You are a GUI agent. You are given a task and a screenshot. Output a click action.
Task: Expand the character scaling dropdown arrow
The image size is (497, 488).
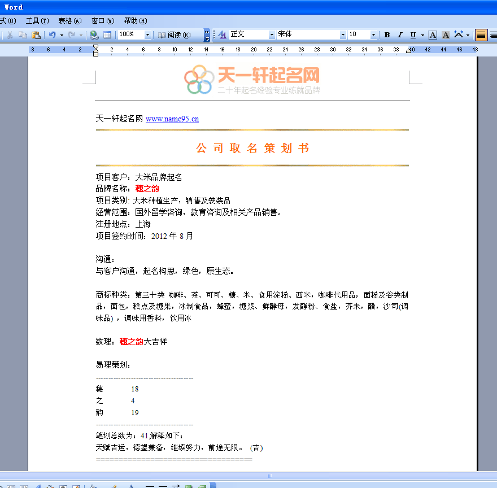(x=468, y=35)
